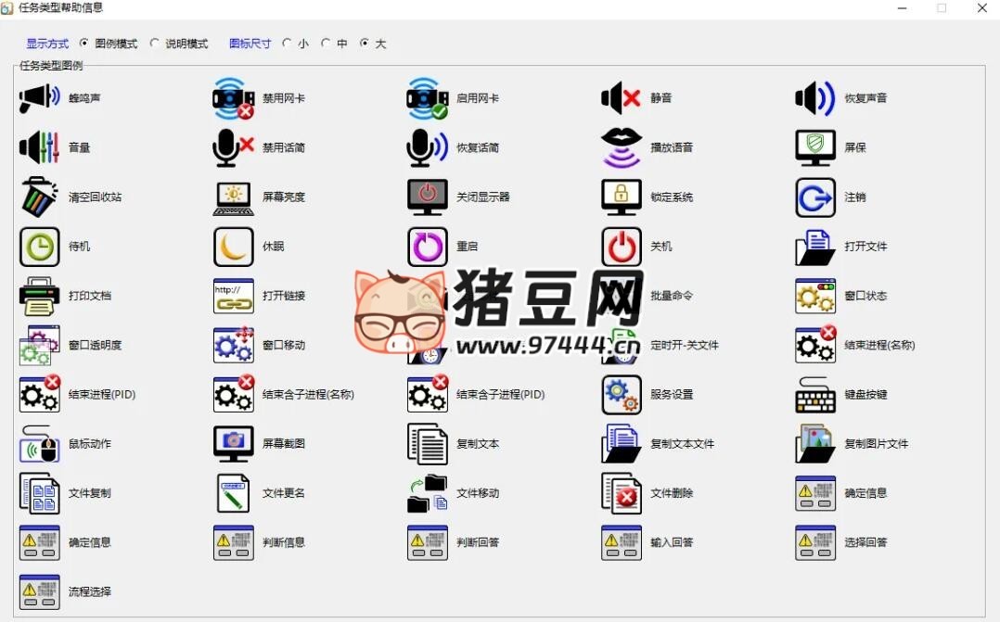Viewport: 1000px width, 622px height.
Task: Click the 文件删除 red X document icon
Action: pyautogui.click(x=621, y=493)
